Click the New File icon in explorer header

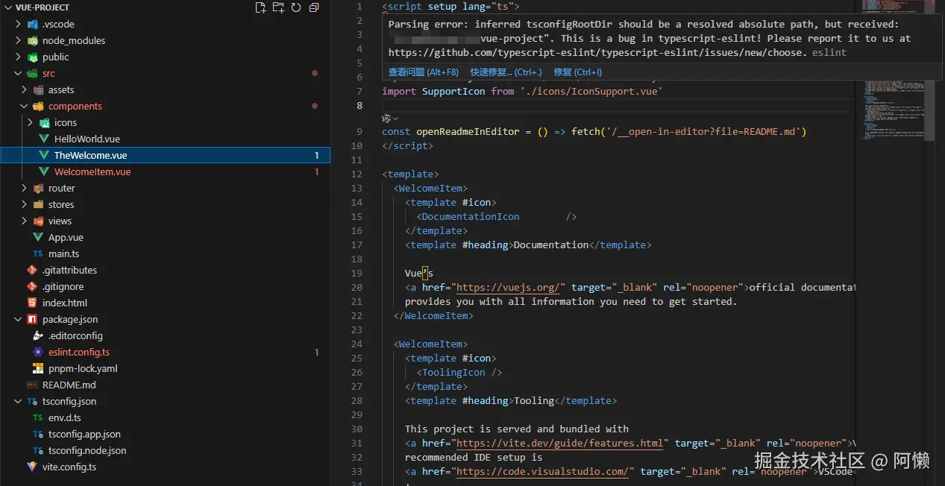pyautogui.click(x=260, y=7)
